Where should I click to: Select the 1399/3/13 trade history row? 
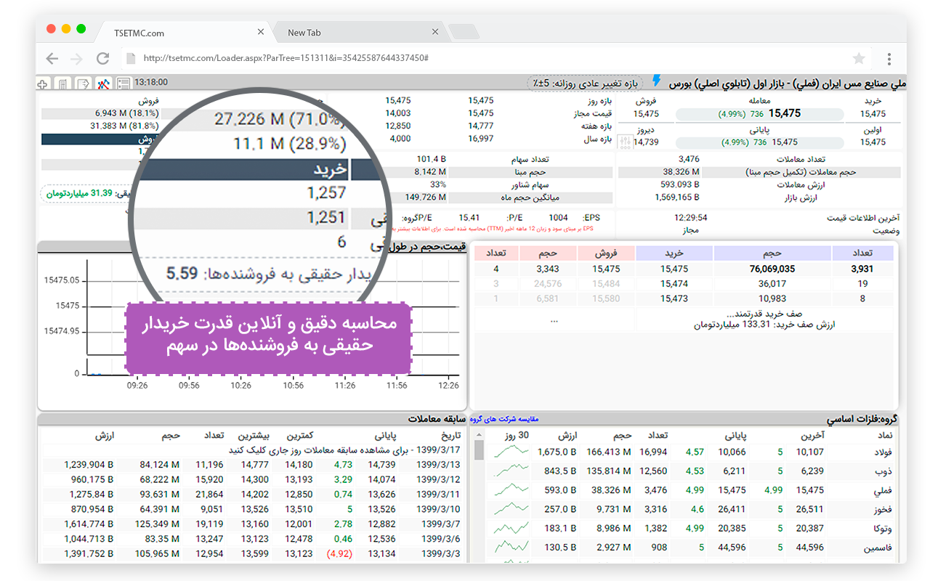[x=253, y=465]
